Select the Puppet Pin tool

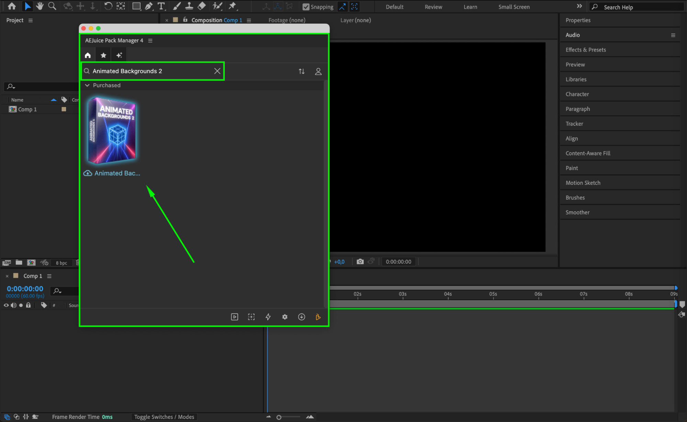(233, 6)
